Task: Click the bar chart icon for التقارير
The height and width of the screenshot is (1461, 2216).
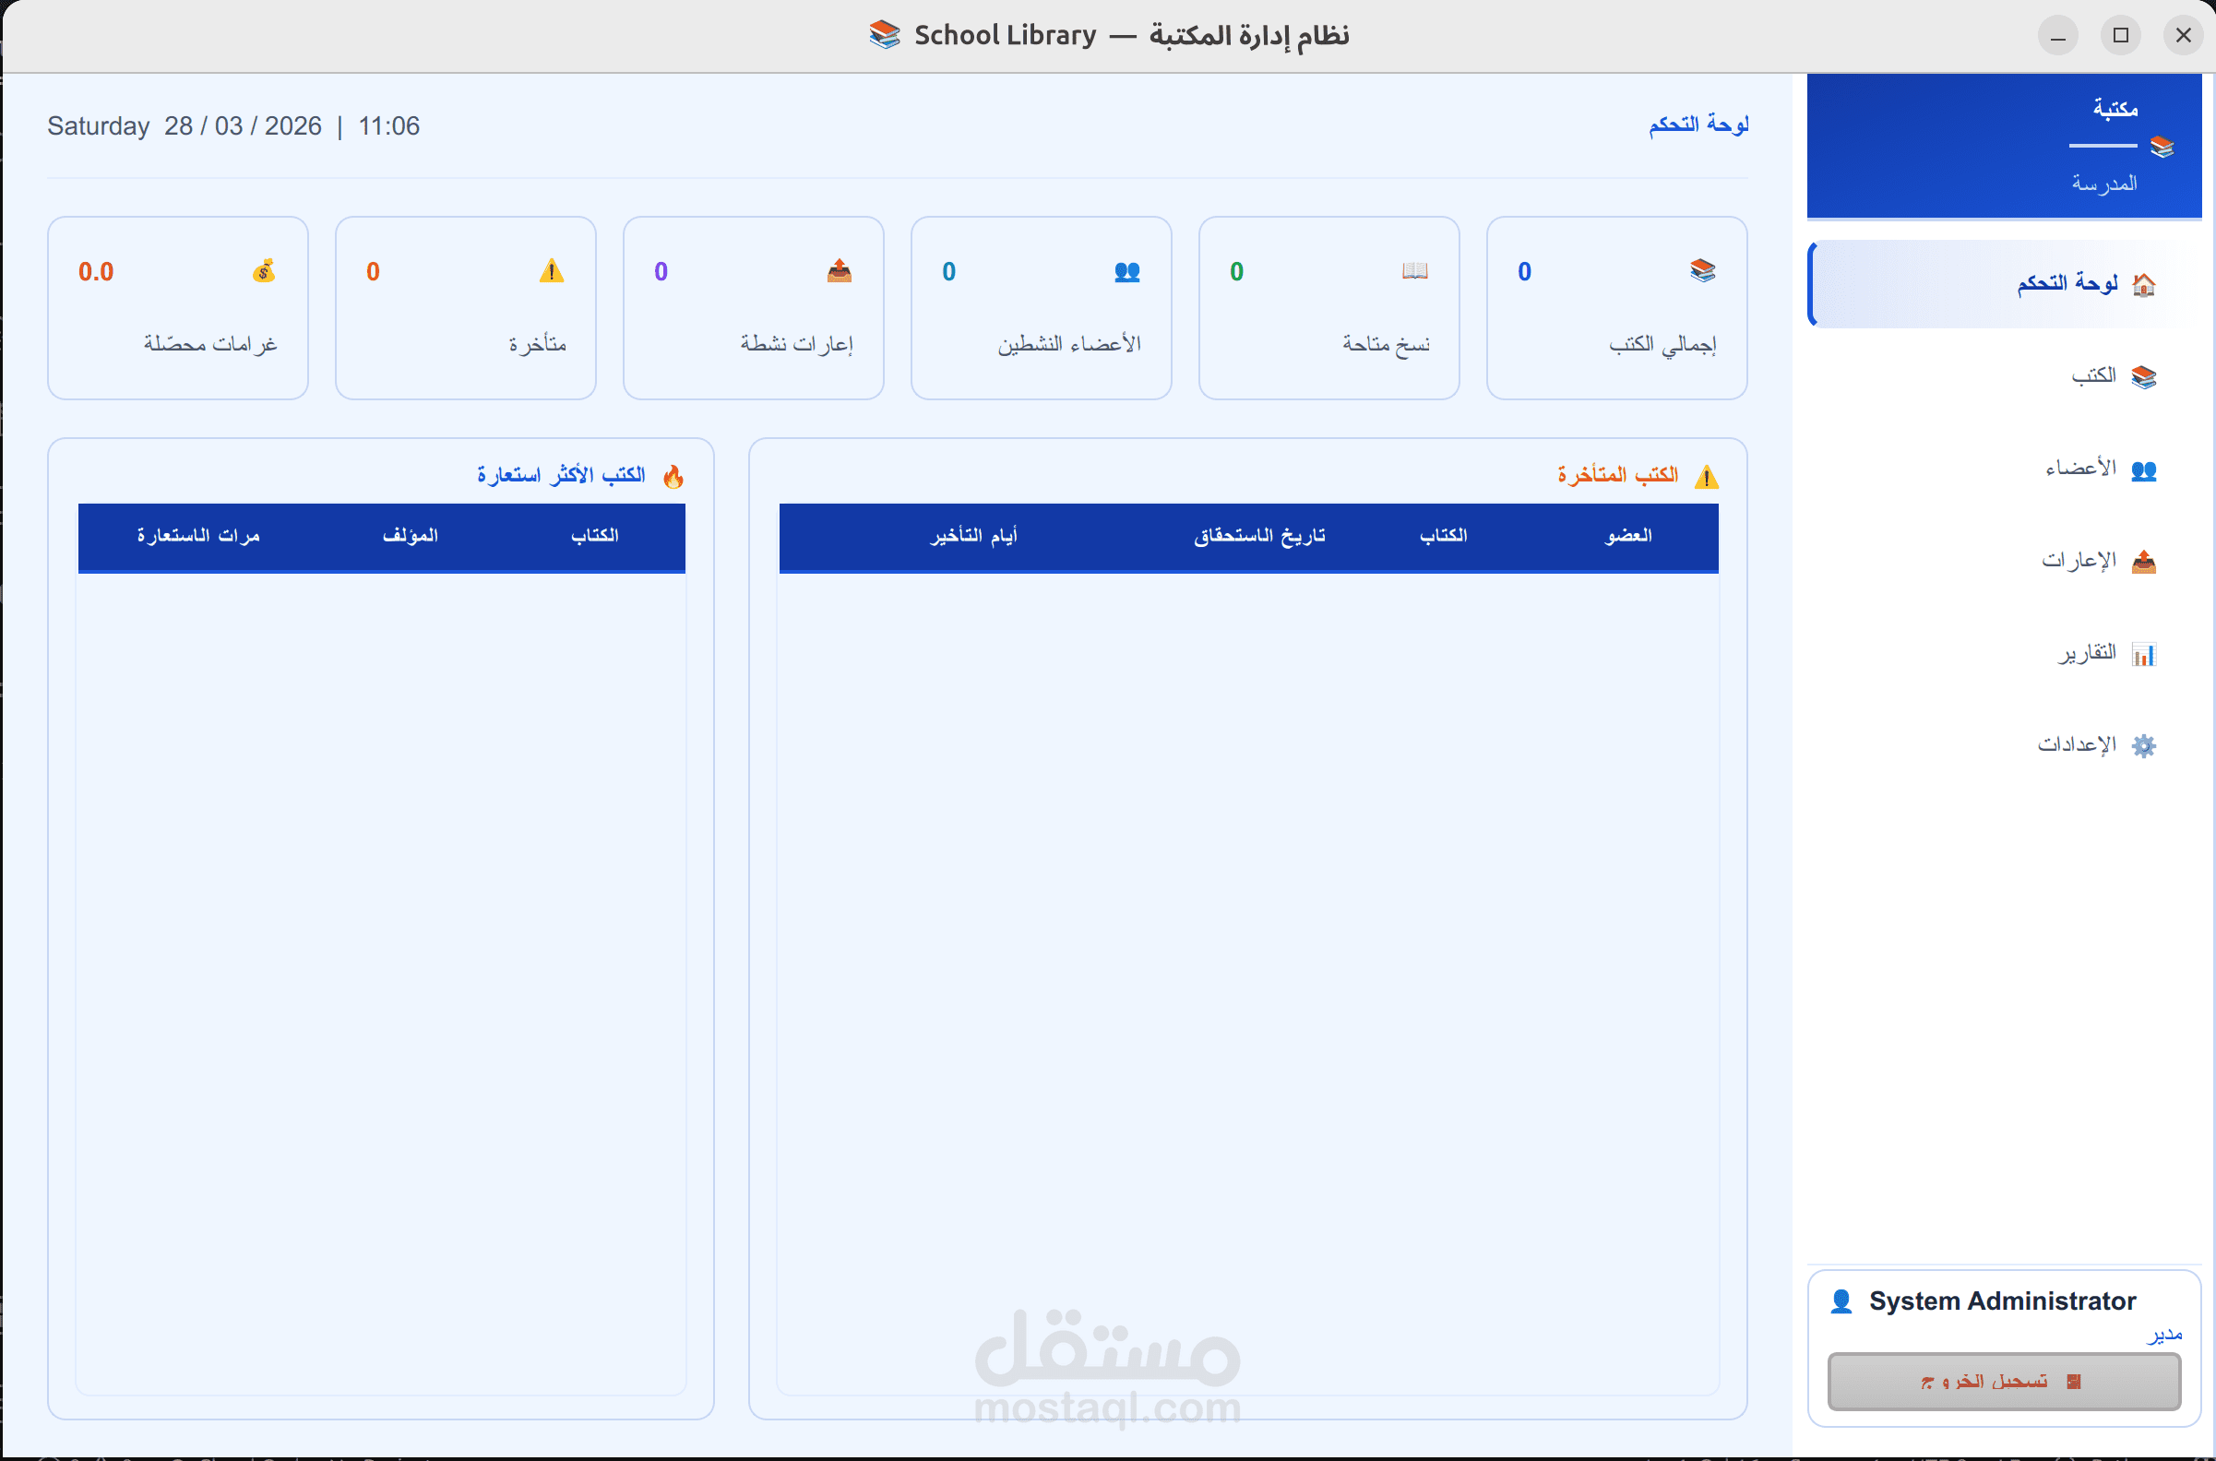Action: (2143, 653)
